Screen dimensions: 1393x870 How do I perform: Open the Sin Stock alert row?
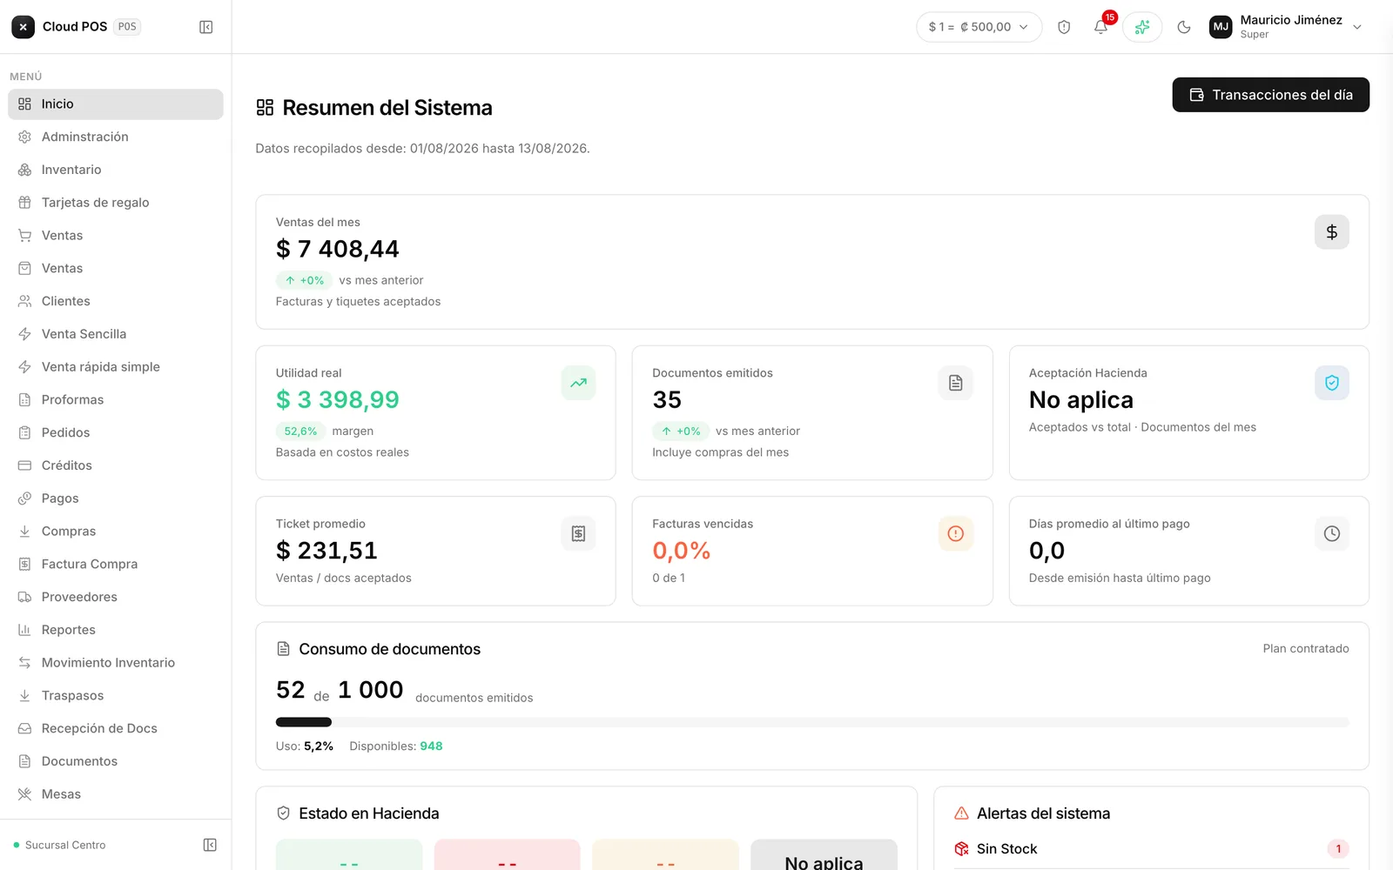click(x=1151, y=849)
